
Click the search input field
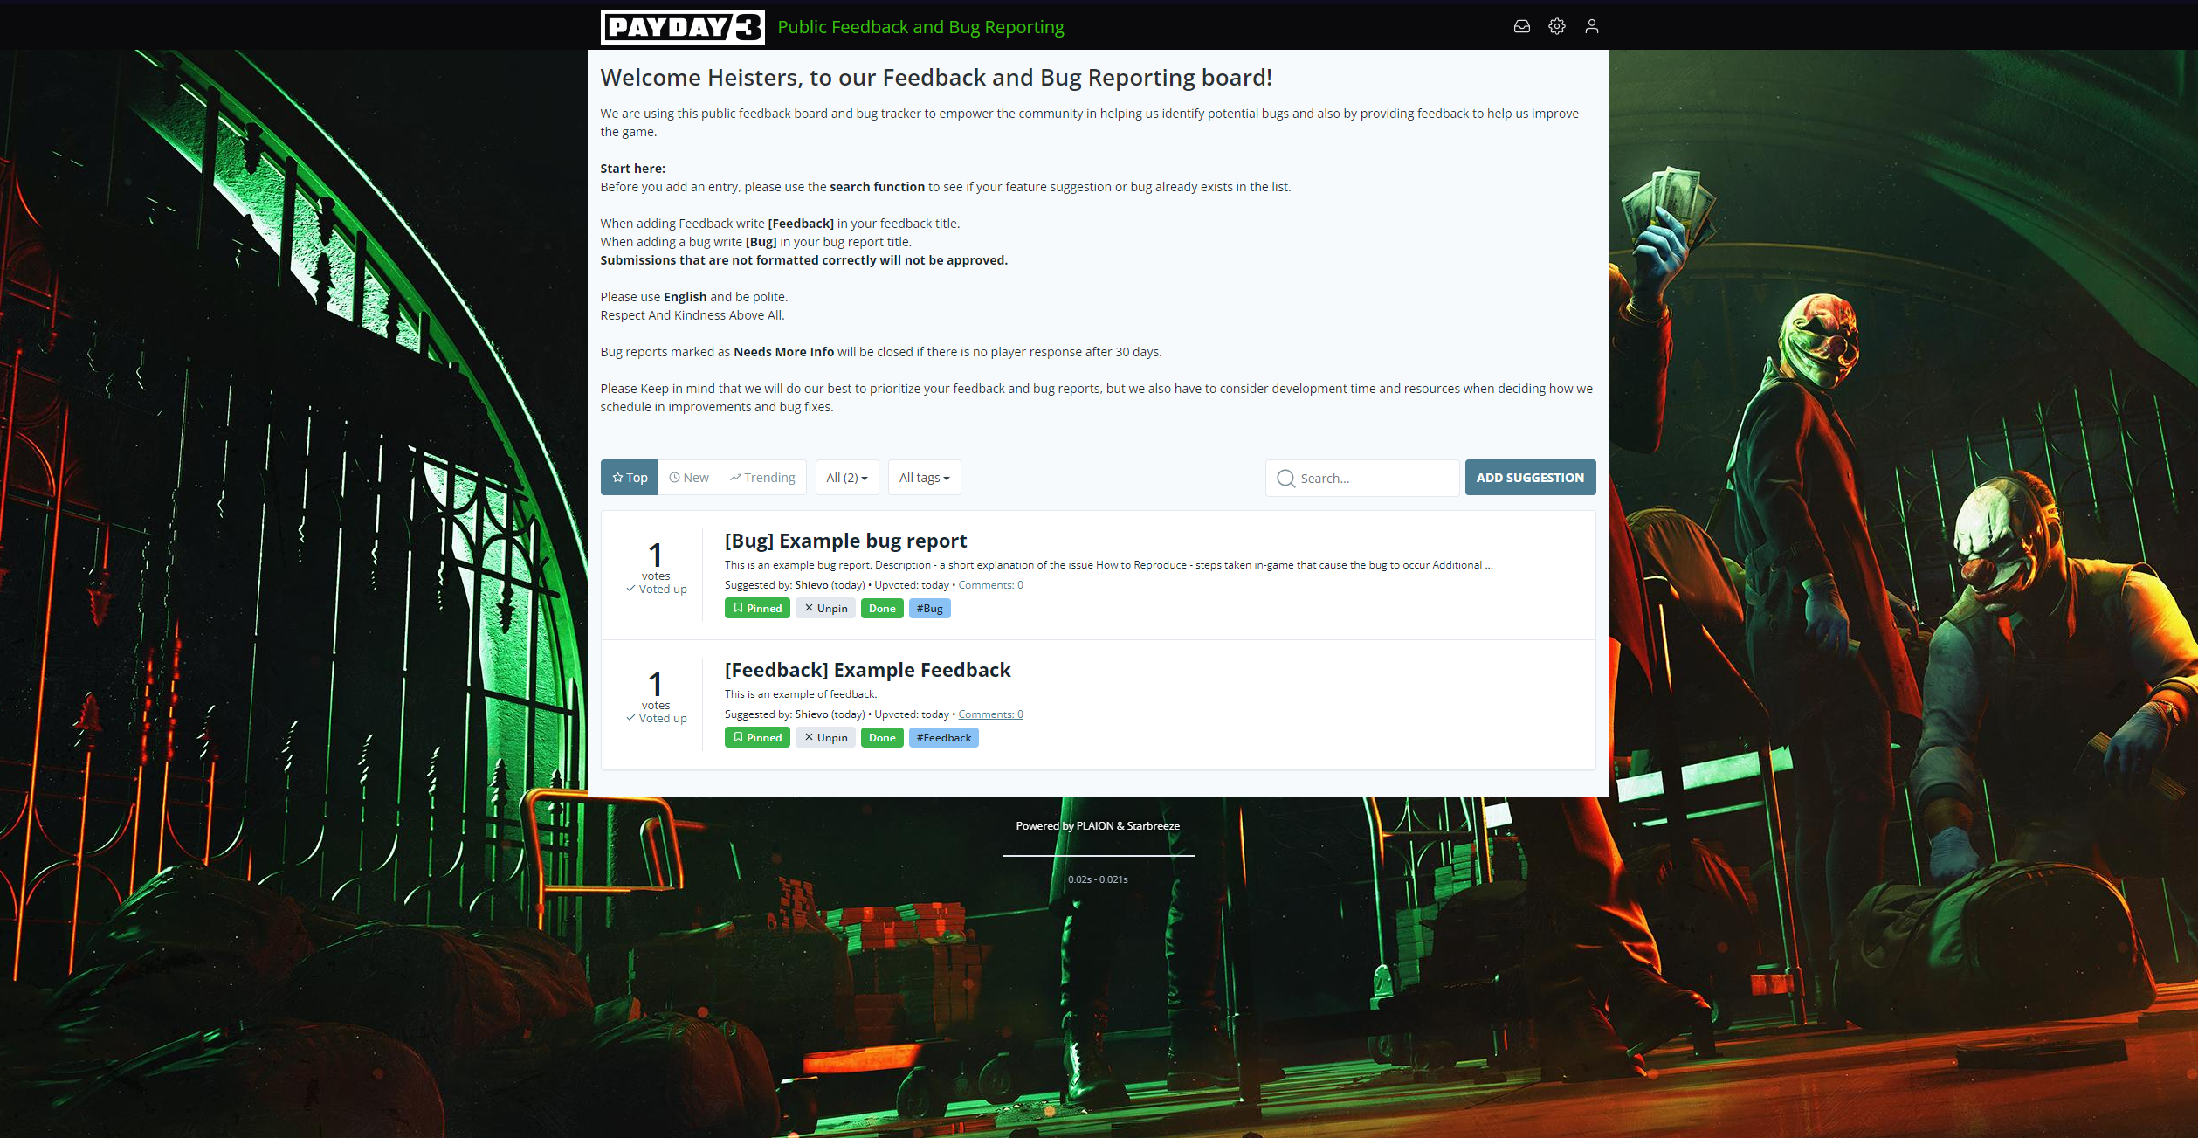click(x=1362, y=476)
